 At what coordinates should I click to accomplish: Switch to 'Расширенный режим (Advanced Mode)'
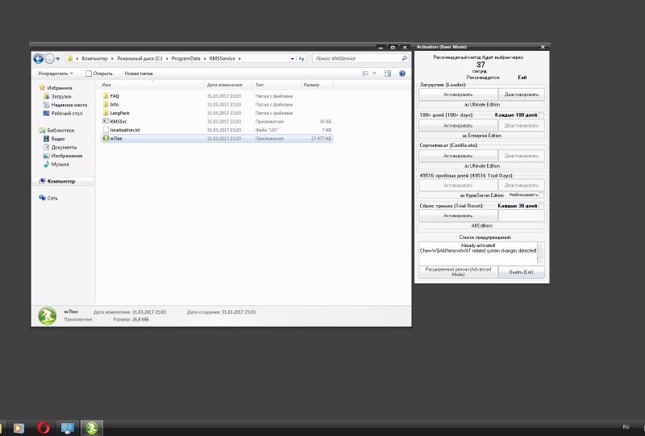[458, 272]
